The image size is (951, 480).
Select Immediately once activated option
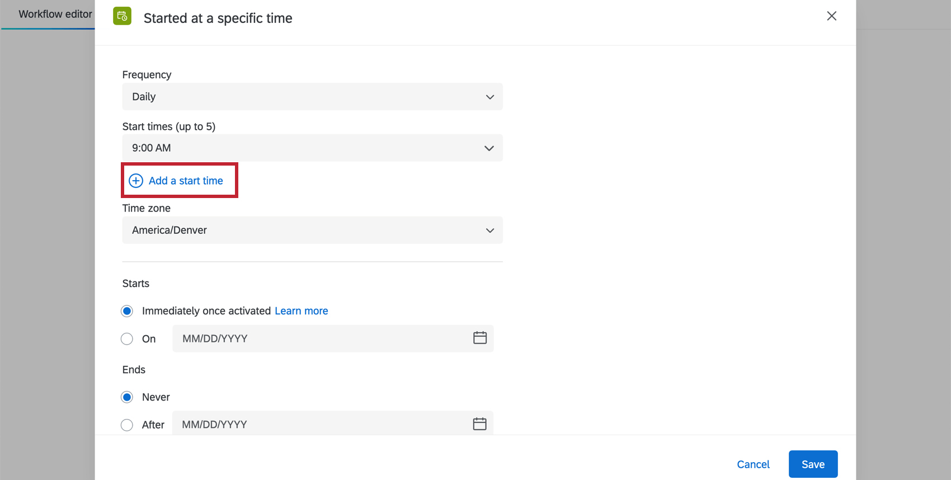click(x=126, y=310)
